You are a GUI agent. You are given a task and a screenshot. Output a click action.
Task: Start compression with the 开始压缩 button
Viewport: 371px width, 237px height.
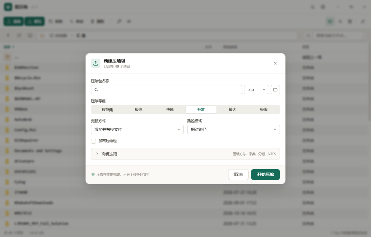point(266,174)
